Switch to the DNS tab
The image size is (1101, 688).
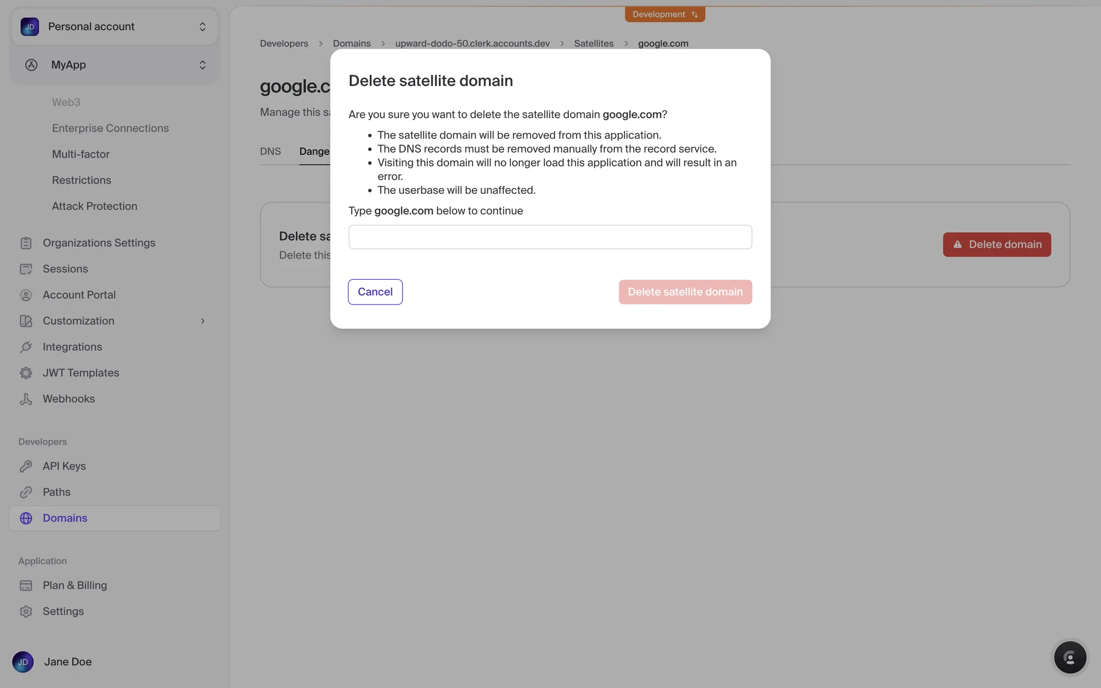coord(270,151)
